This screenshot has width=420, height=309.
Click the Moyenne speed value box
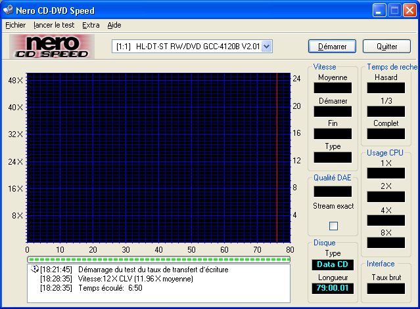coord(333,88)
